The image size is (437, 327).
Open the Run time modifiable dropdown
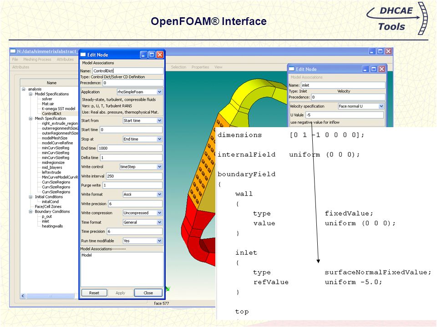(x=142, y=241)
